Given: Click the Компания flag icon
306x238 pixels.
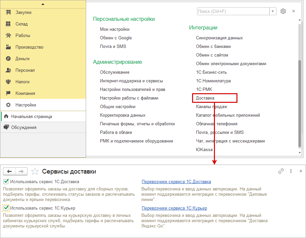Looking at the screenshot, I should click(8, 93).
